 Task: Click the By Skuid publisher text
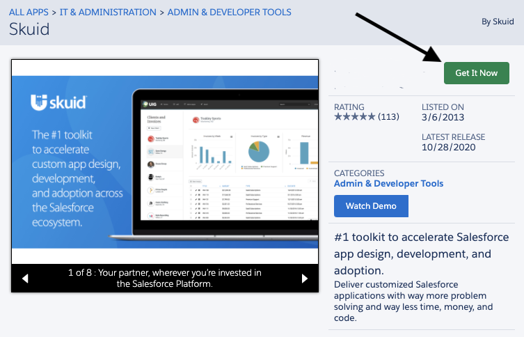point(498,22)
